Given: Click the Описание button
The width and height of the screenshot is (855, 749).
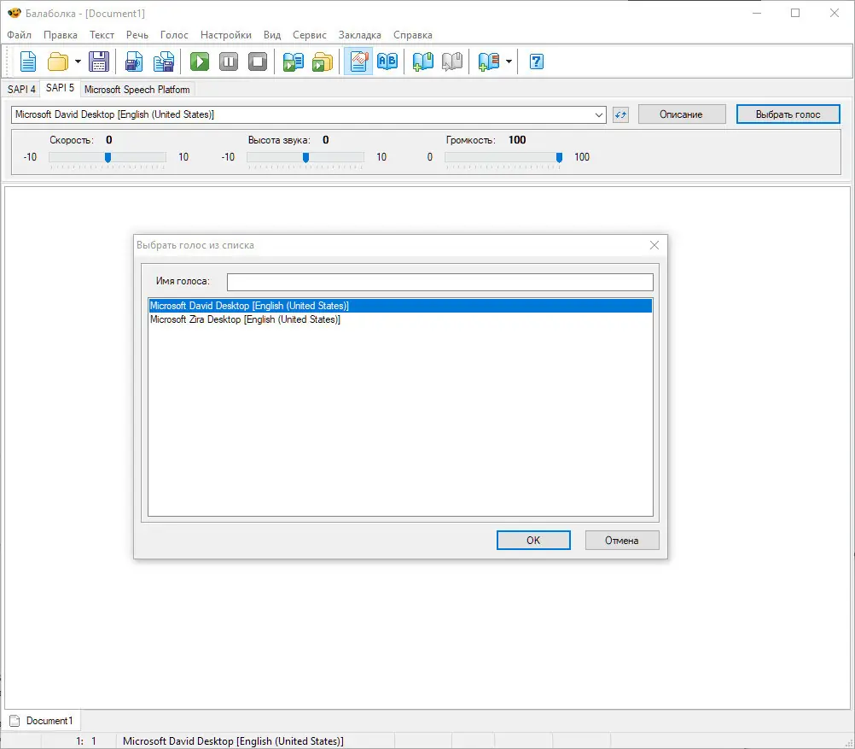Looking at the screenshot, I should tap(682, 114).
